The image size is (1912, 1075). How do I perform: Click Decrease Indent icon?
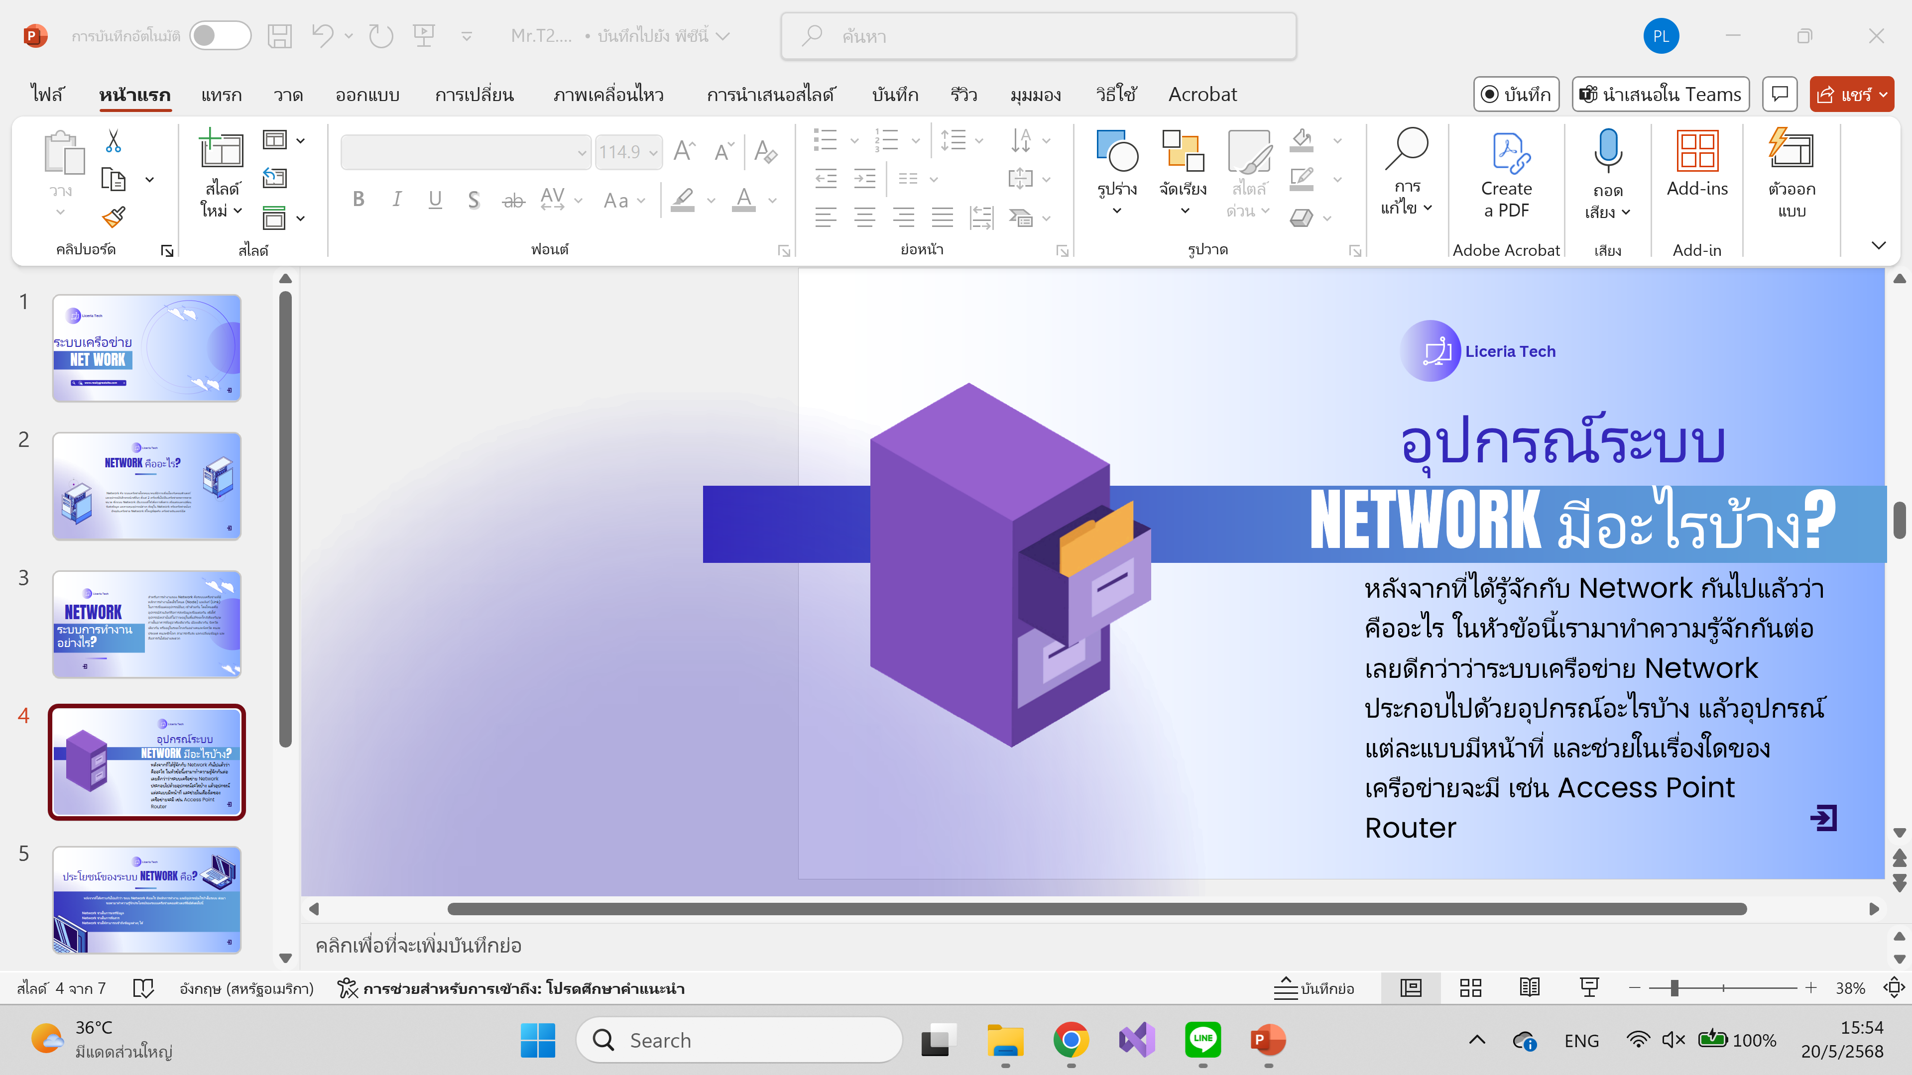point(826,178)
